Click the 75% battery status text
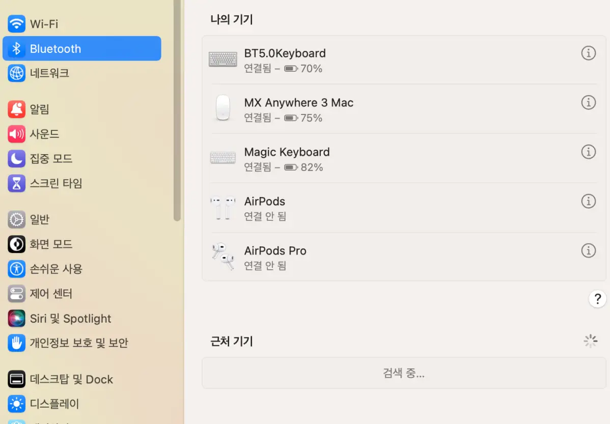This screenshot has width=610, height=424. tap(311, 118)
